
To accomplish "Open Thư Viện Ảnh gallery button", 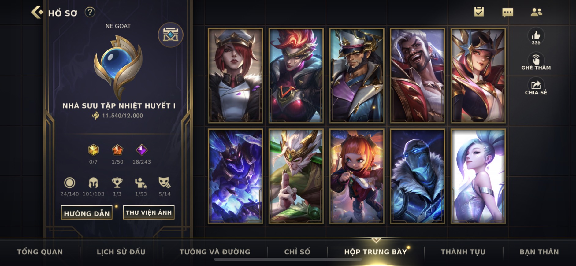I will click(149, 212).
